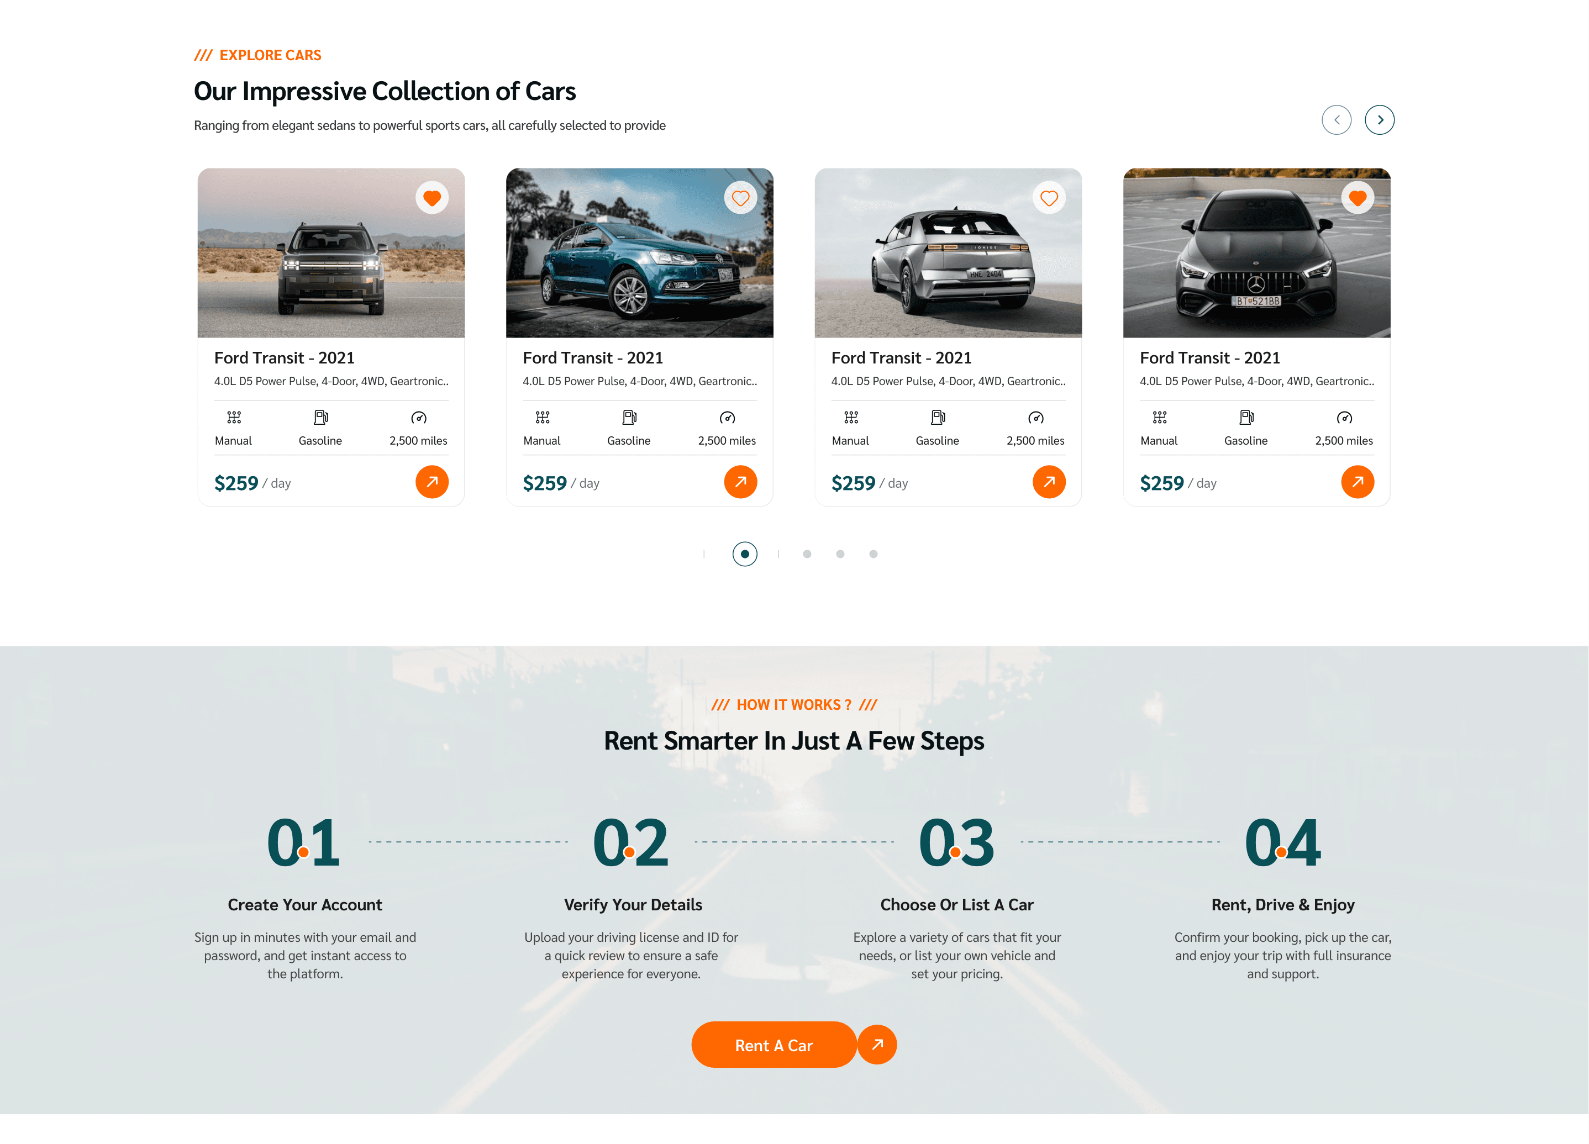The height and width of the screenshot is (1144, 1589).
Task: Open first car details via orange arrow
Action: point(432,482)
